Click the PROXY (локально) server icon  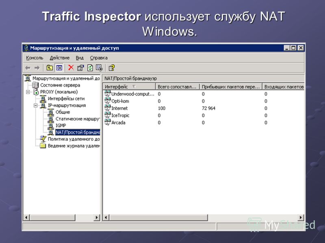tap(36, 92)
